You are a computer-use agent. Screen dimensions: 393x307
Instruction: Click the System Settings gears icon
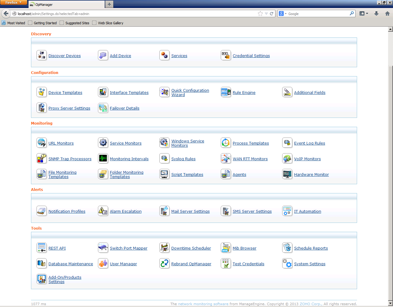pos(287,263)
